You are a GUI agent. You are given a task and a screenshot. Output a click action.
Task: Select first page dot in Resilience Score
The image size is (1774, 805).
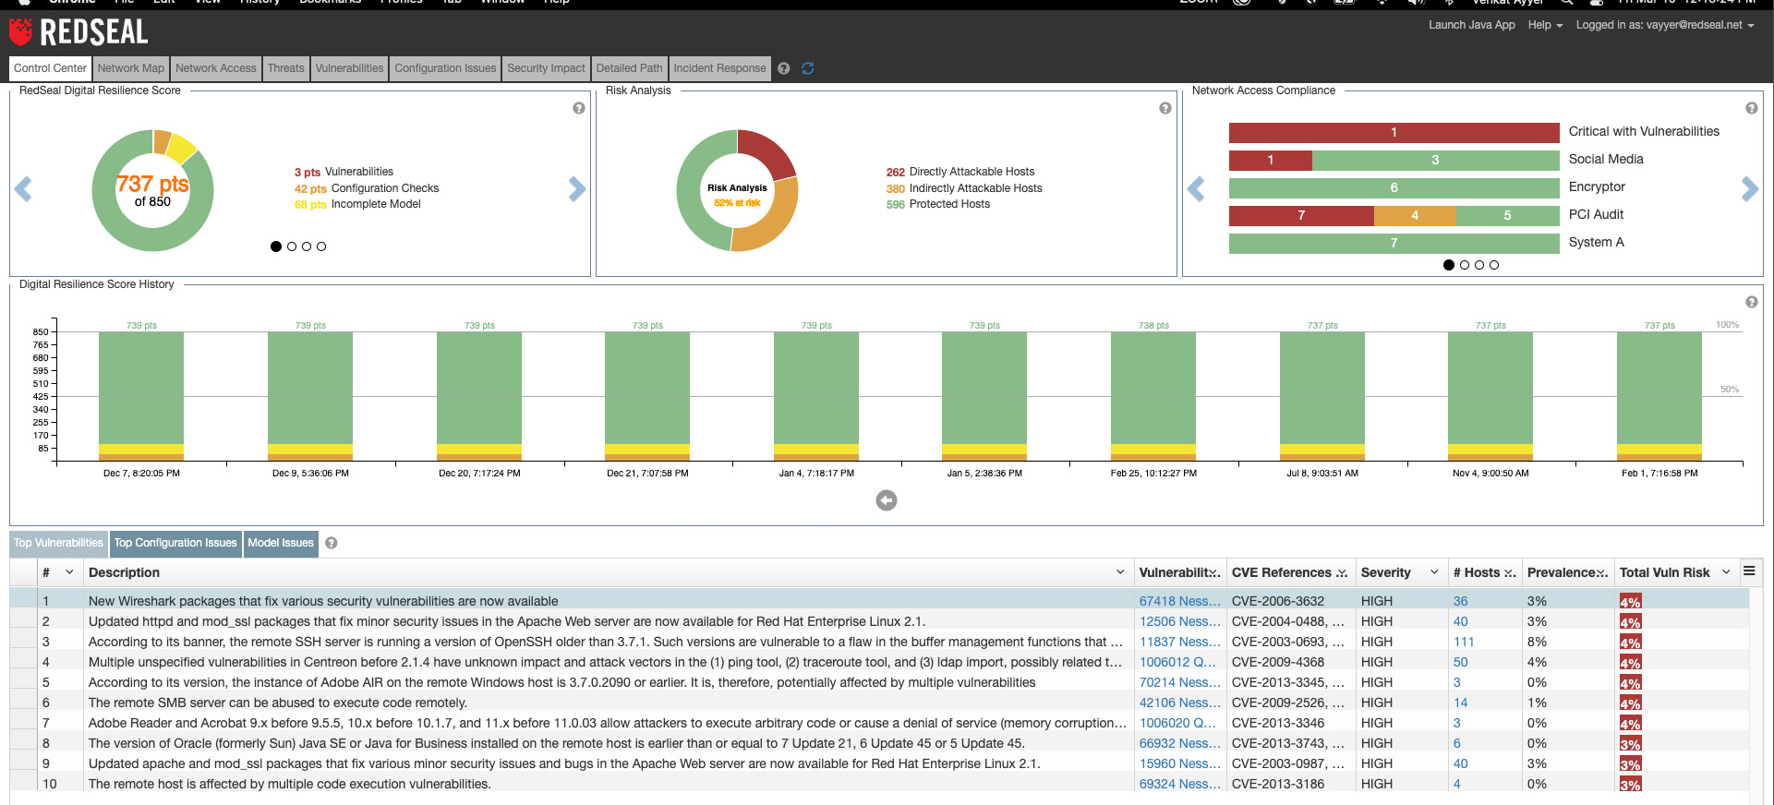[276, 246]
